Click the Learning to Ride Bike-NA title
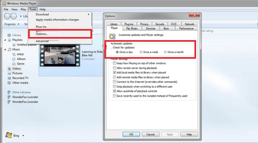 tap(92, 53)
